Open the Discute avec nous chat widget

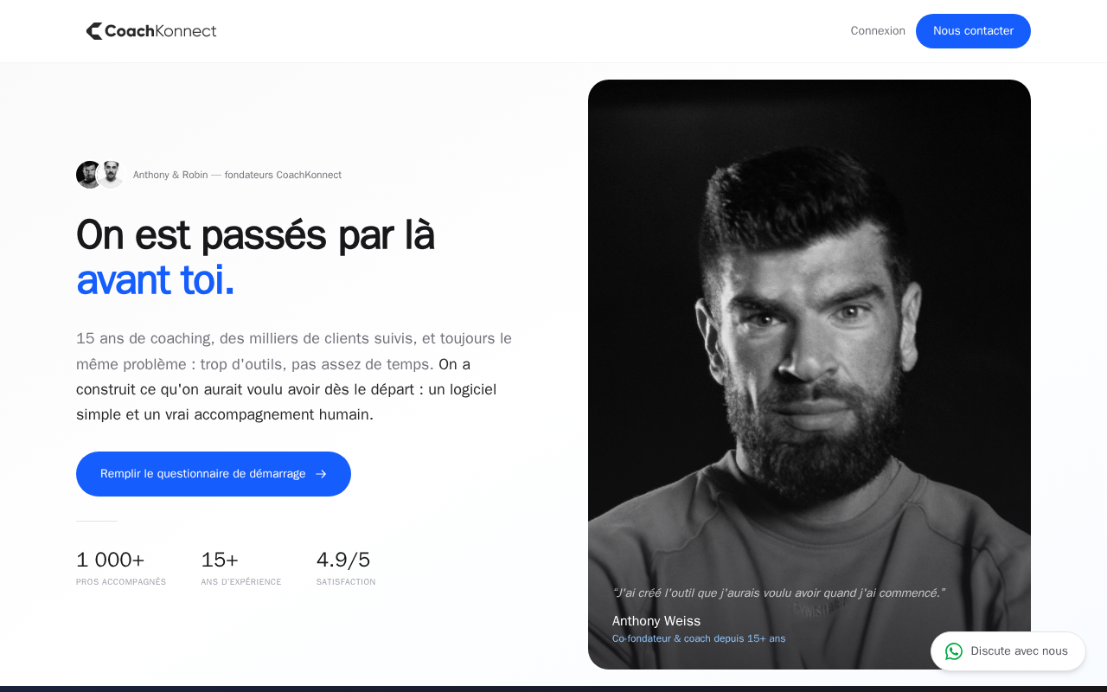tap(1008, 651)
